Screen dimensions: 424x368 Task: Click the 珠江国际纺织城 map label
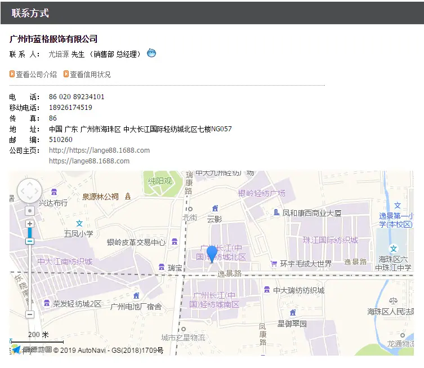coord(331,240)
